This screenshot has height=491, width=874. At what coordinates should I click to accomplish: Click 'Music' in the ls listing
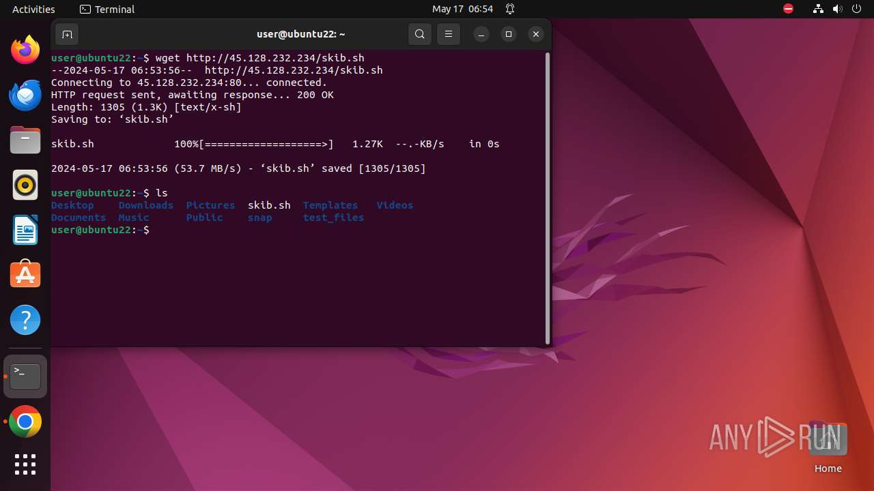click(134, 218)
